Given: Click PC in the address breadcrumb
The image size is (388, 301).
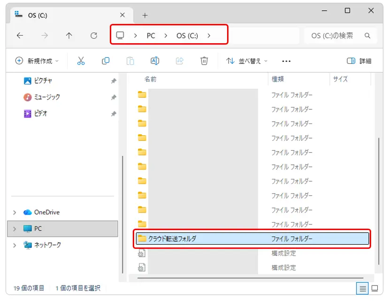Looking at the screenshot, I should 151,36.
